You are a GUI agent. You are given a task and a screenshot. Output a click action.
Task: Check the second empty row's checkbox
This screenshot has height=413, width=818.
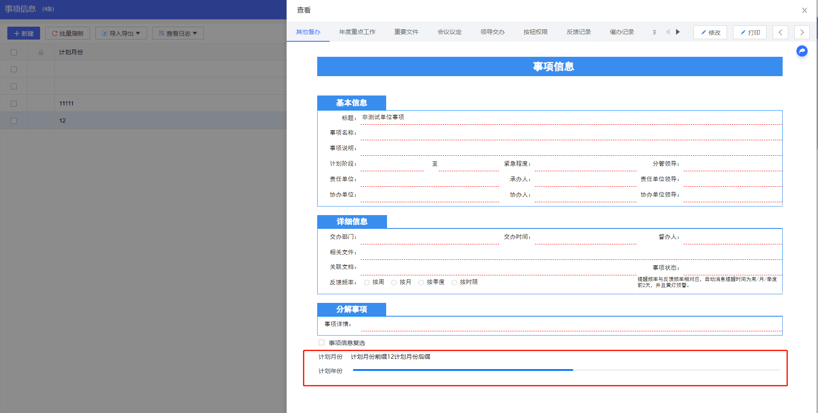[x=14, y=86]
